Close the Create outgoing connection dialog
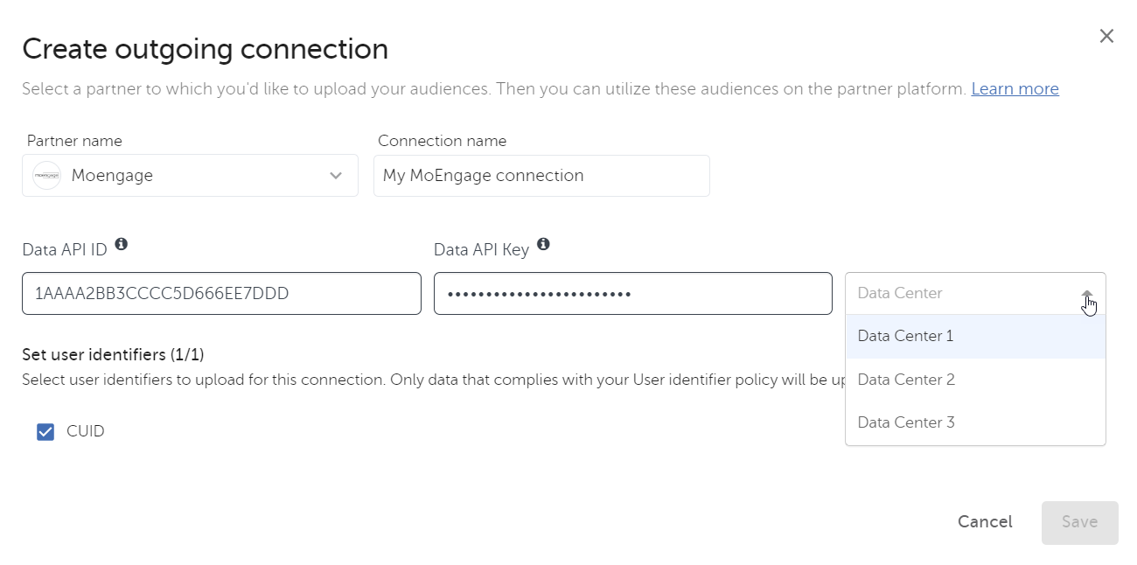The image size is (1137, 565). [1106, 36]
